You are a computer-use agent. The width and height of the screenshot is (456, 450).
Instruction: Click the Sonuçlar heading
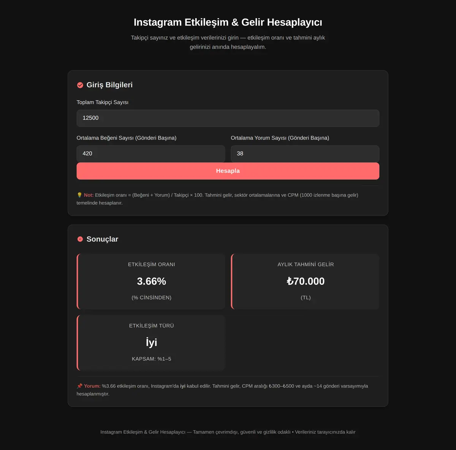102,239
